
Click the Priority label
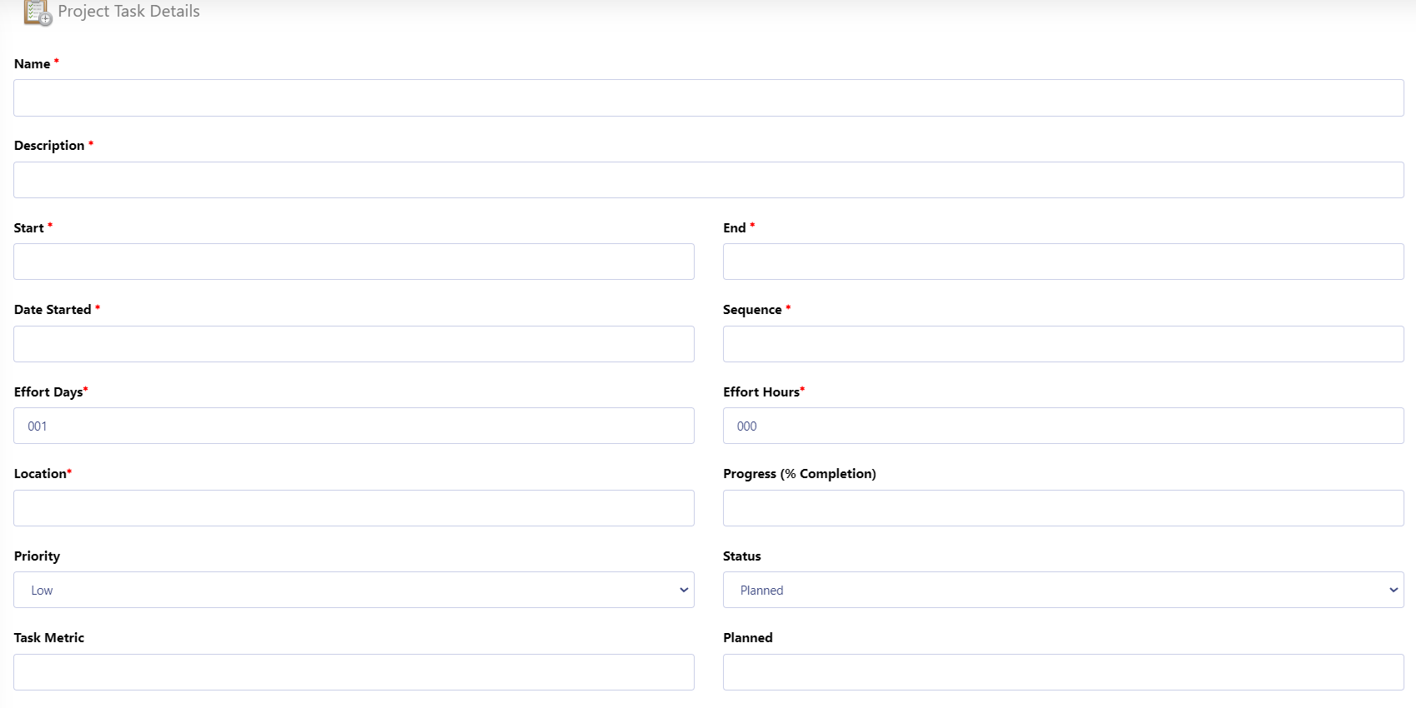point(37,556)
